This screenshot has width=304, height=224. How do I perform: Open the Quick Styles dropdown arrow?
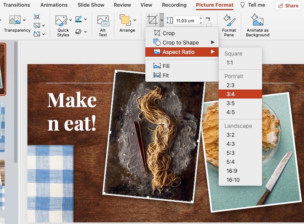click(71, 20)
